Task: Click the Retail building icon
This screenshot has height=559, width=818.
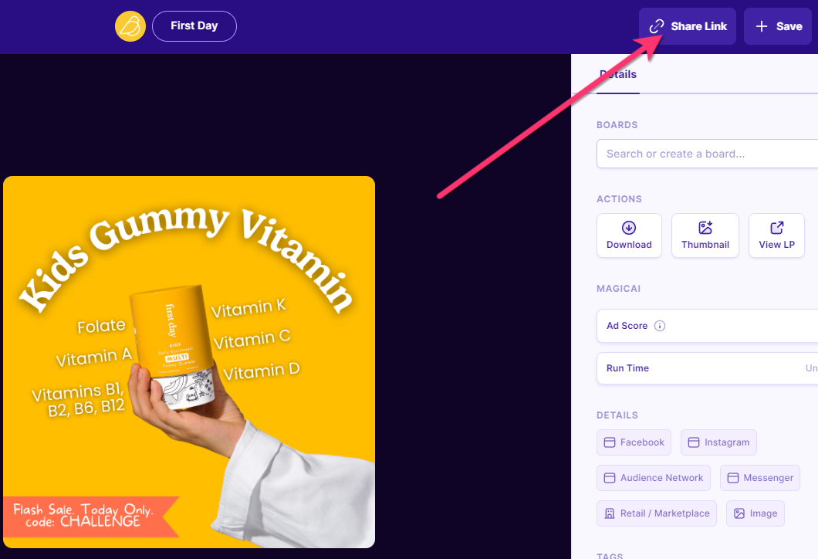Action: [x=610, y=513]
